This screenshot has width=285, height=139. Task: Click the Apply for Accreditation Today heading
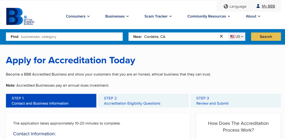[x=70, y=60]
